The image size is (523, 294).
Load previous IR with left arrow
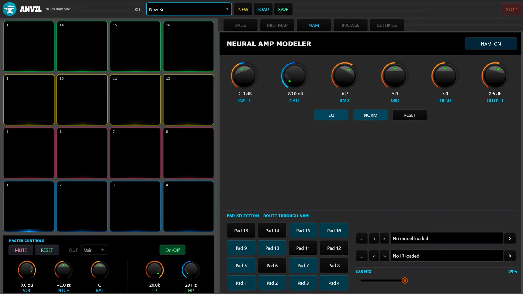click(x=374, y=256)
